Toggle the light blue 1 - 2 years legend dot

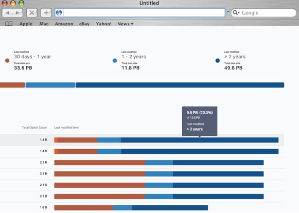click(x=115, y=61)
